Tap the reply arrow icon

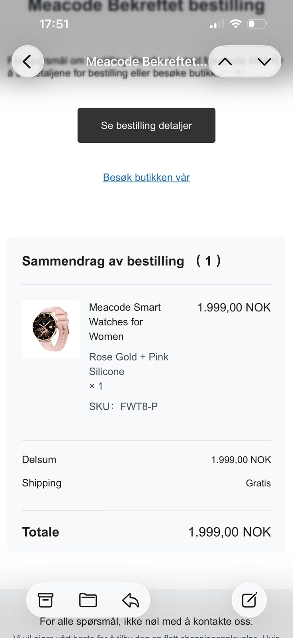click(x=130, y=600)
